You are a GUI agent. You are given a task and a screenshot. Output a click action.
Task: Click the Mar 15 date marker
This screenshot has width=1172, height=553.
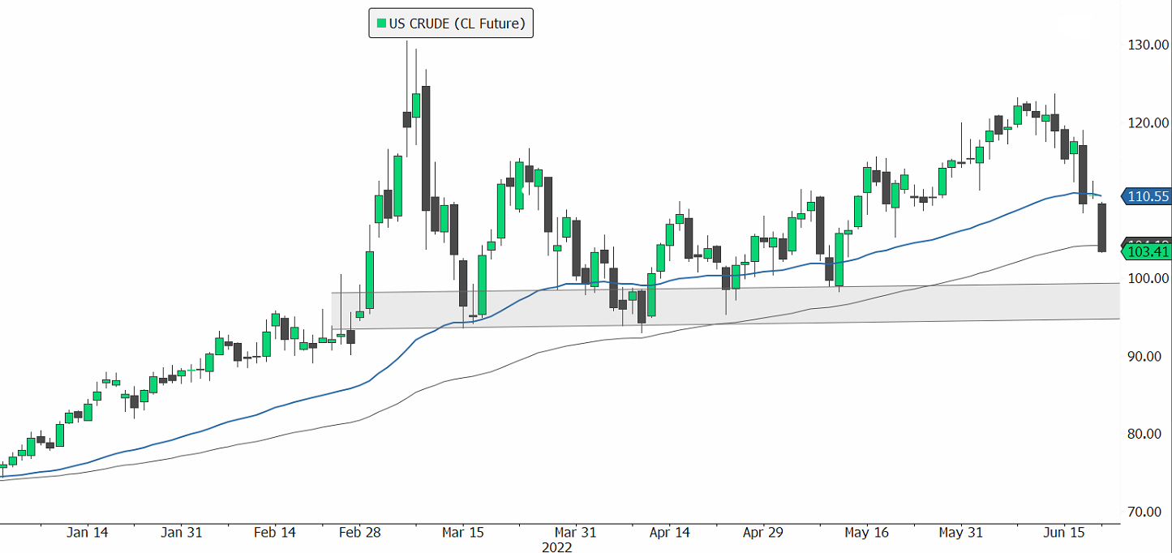[464, 533]
